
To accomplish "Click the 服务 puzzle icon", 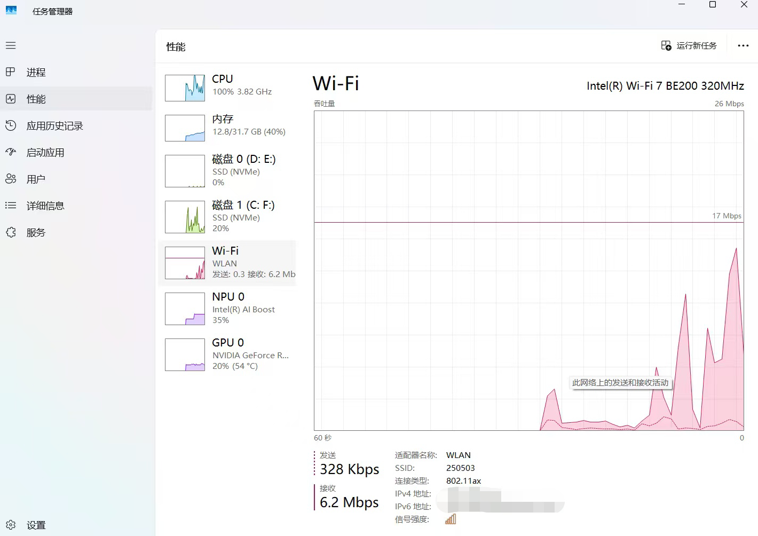I will point(11,232).
